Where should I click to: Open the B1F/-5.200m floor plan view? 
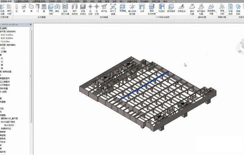(x=7, y=35)
